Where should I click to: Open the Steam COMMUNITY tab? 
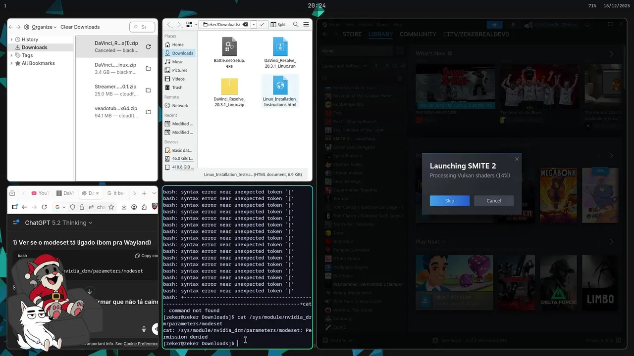click(x=418, y=34)
